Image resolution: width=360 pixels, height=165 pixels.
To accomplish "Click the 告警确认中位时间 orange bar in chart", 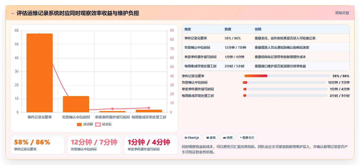I will pos(76,104).
